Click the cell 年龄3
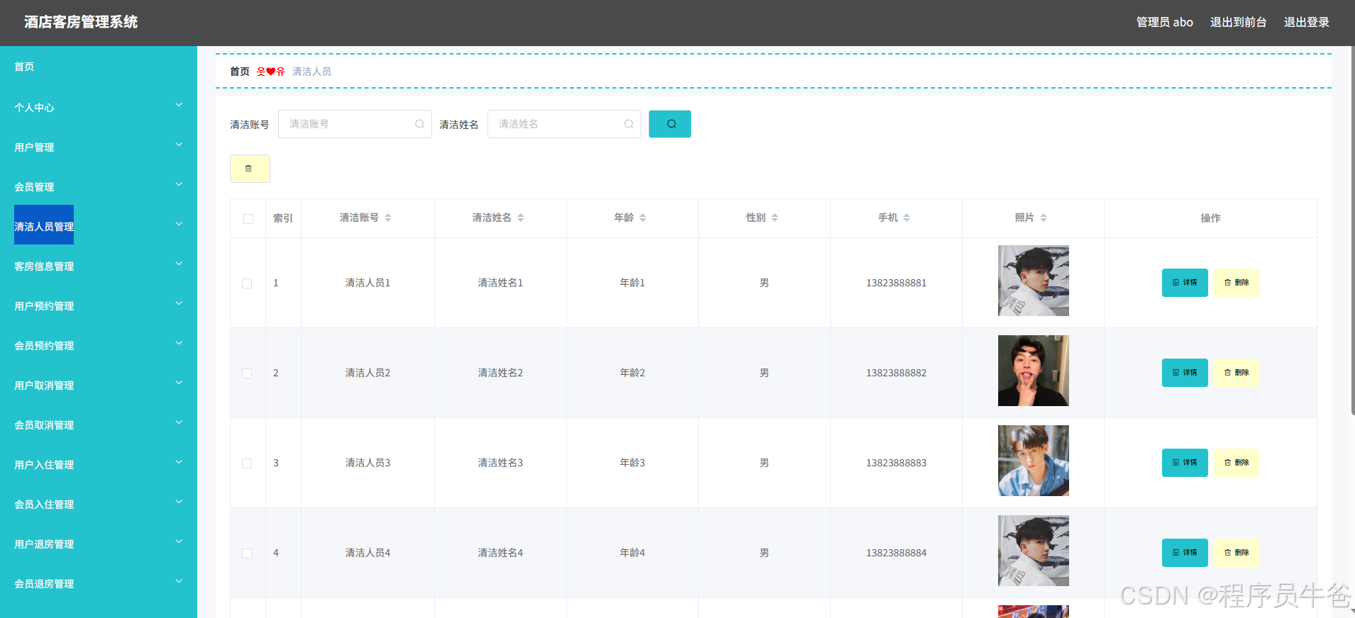The height and width of the screenshot is (618, 1355). coord(632,463)
